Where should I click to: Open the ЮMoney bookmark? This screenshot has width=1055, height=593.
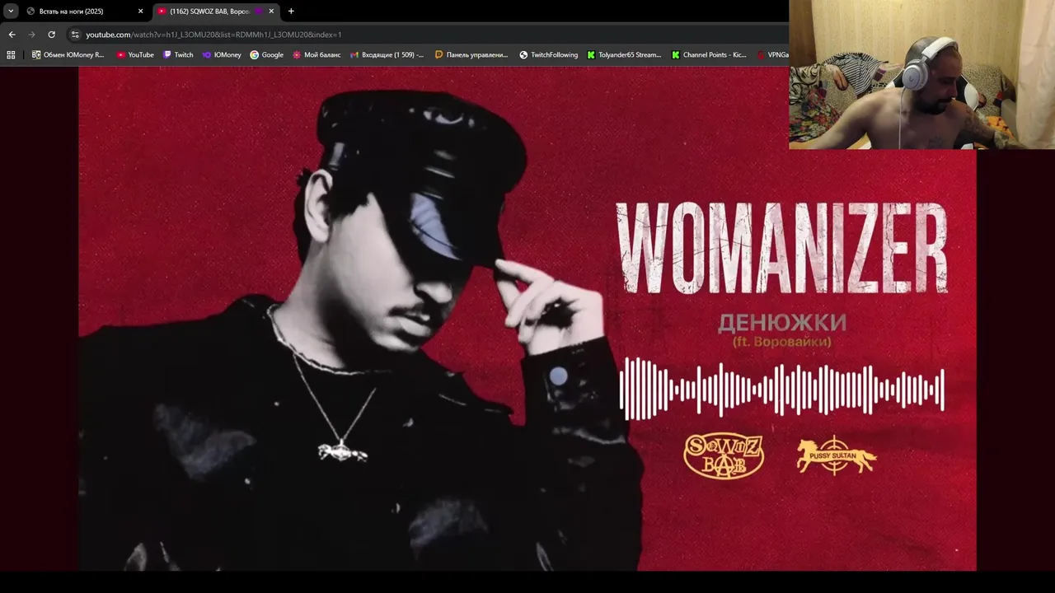(x=222, y=55)
